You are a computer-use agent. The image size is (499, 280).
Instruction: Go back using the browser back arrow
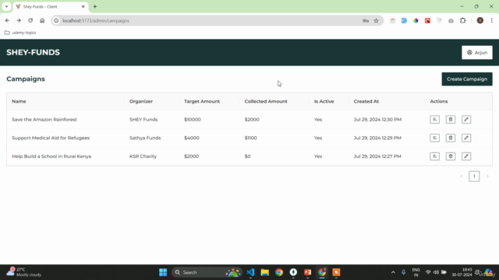click(x=7, y=21)
